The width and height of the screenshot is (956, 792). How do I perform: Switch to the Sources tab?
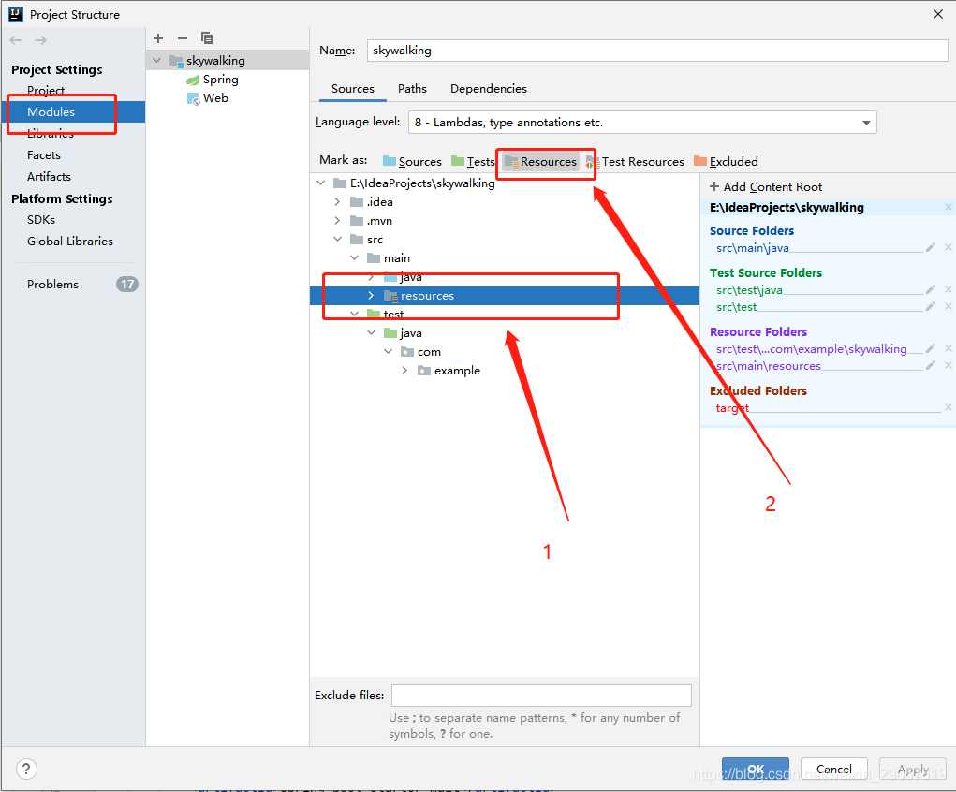pyautogui.click(x=352, y=89)
